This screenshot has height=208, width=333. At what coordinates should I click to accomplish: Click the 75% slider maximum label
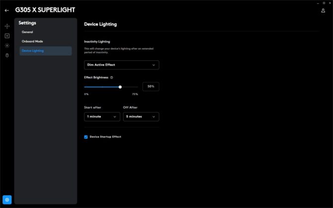[x=135, y=94]
